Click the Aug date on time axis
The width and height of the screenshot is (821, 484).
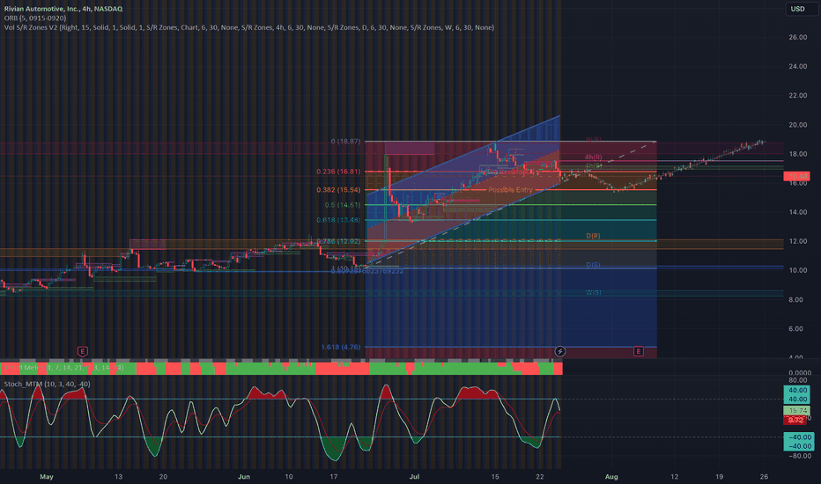[611, 477]
